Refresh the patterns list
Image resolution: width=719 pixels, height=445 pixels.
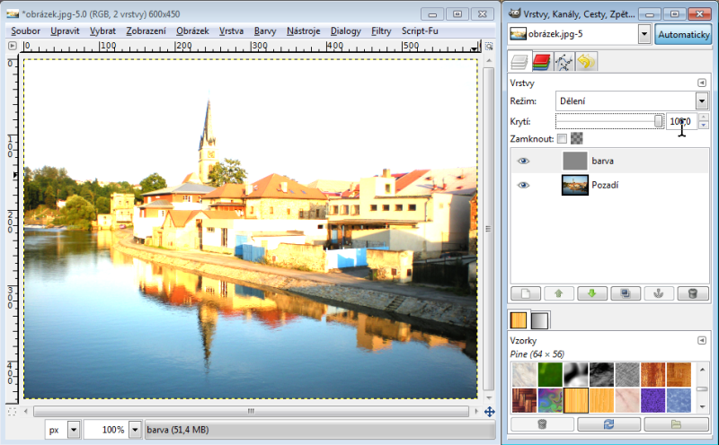click(x=609, y=423)
